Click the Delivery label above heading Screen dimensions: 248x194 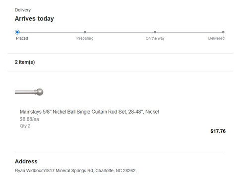point(23,10)
